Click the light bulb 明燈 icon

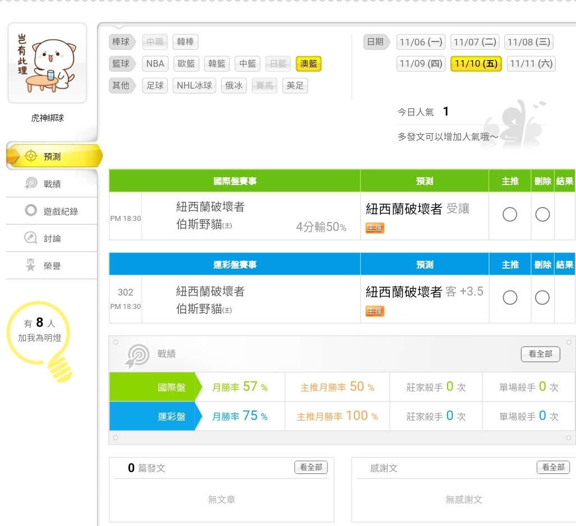point(39,342)
